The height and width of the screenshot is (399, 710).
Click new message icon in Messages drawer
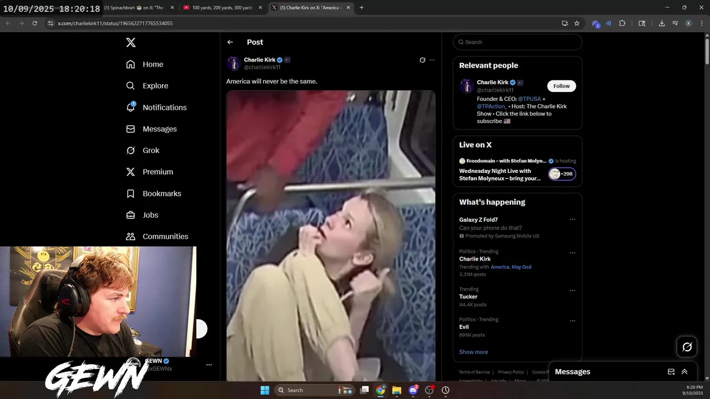tap(671, 372)
